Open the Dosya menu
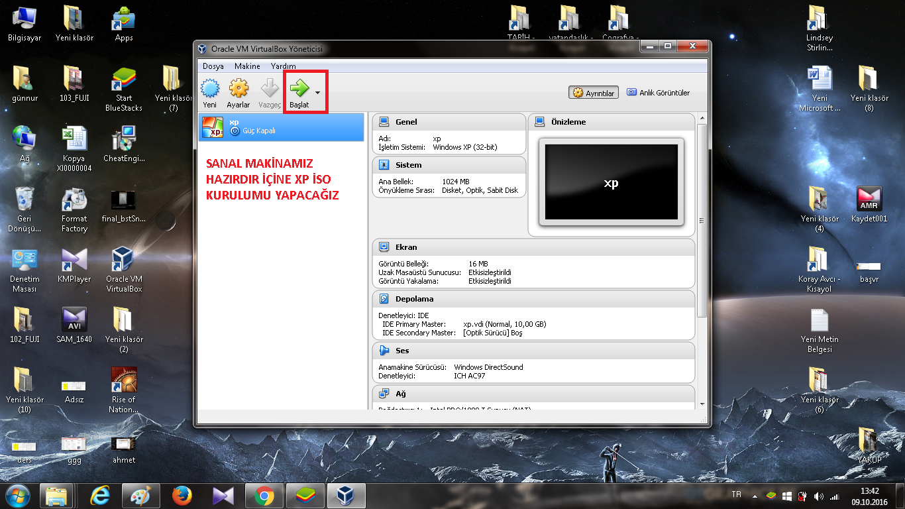Image resolution: width=905 pixels, height=509 pixels. [x=213, y=66]
